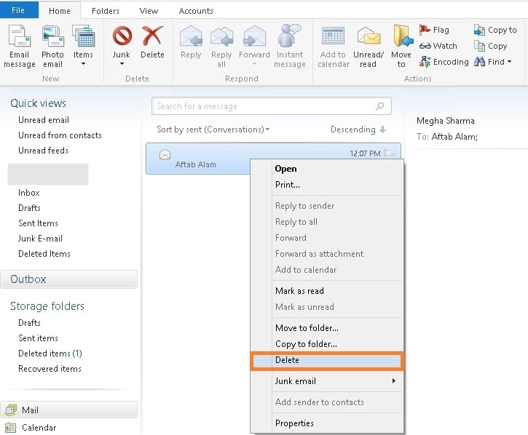This screenshot has height=435, width=528.
Task: Switch to the Folders tab
Action: tap(106, 11)
